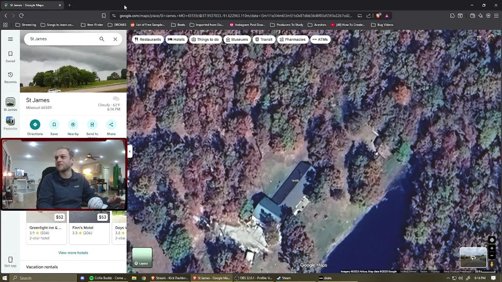This screenshot has height=282, width=502.
Task: Click the United States region link
Action: pyautogui.click(x=408, y=271)
